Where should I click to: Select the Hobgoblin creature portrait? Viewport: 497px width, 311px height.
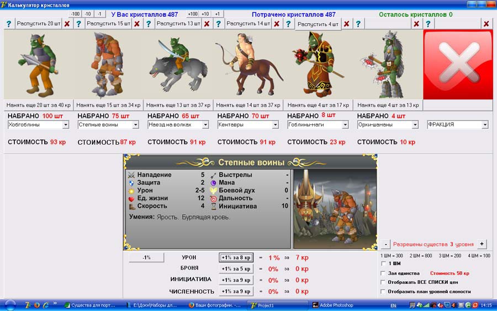(39, 65)
